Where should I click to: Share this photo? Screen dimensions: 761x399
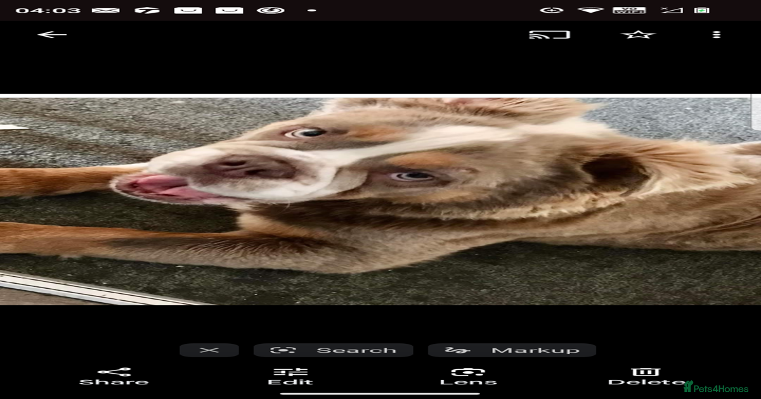[114, 377]
